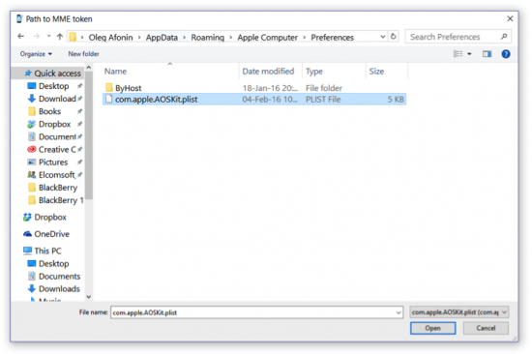Screen dimensions: 532x354
Task: Open the view options dropdown arrow
Action: point(469,54)
